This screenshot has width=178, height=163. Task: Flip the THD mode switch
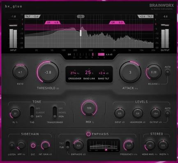32,112
